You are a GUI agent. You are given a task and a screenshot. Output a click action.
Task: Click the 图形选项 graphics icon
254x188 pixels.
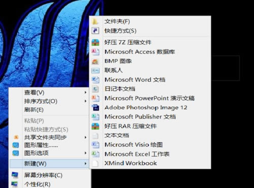pyautogui.click(x=16, y=153)
